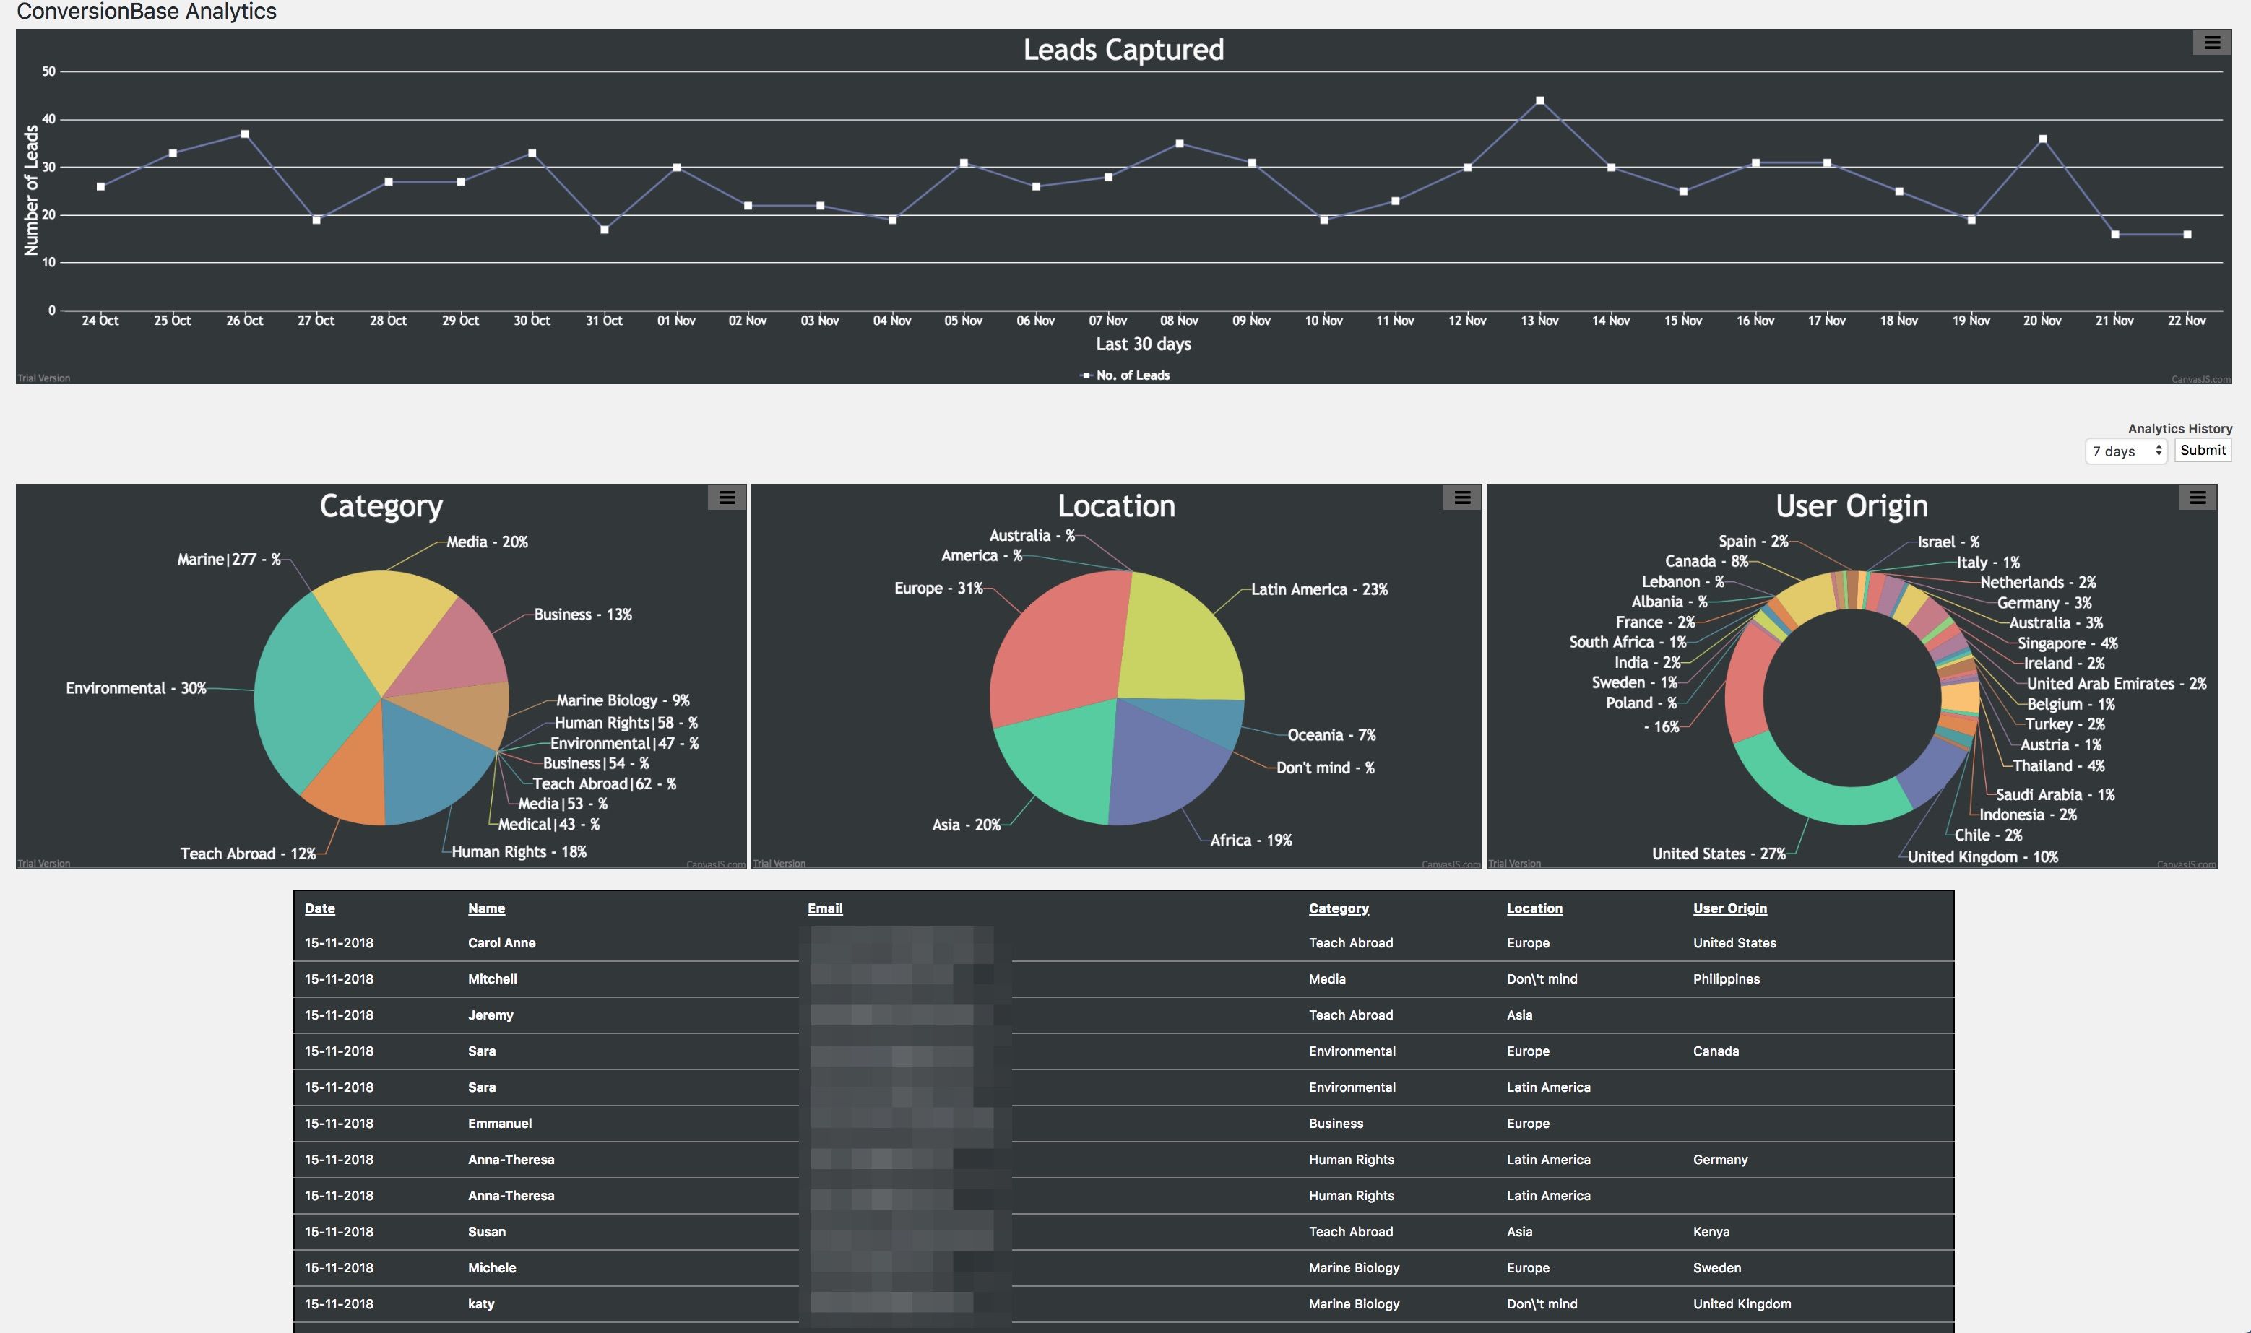This screenshot has width=2251, height=1333.
Task: Open the Analytics History 7 days dropdown
Action: (2125, 451)
